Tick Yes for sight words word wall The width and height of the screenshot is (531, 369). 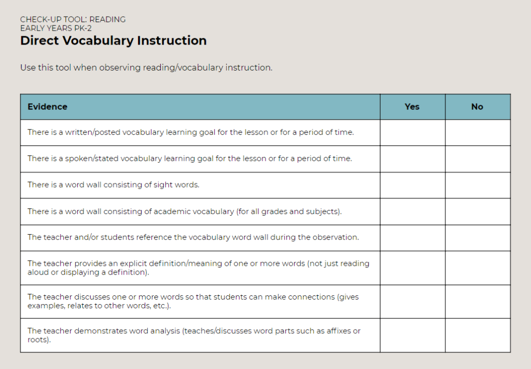point(412,185)
